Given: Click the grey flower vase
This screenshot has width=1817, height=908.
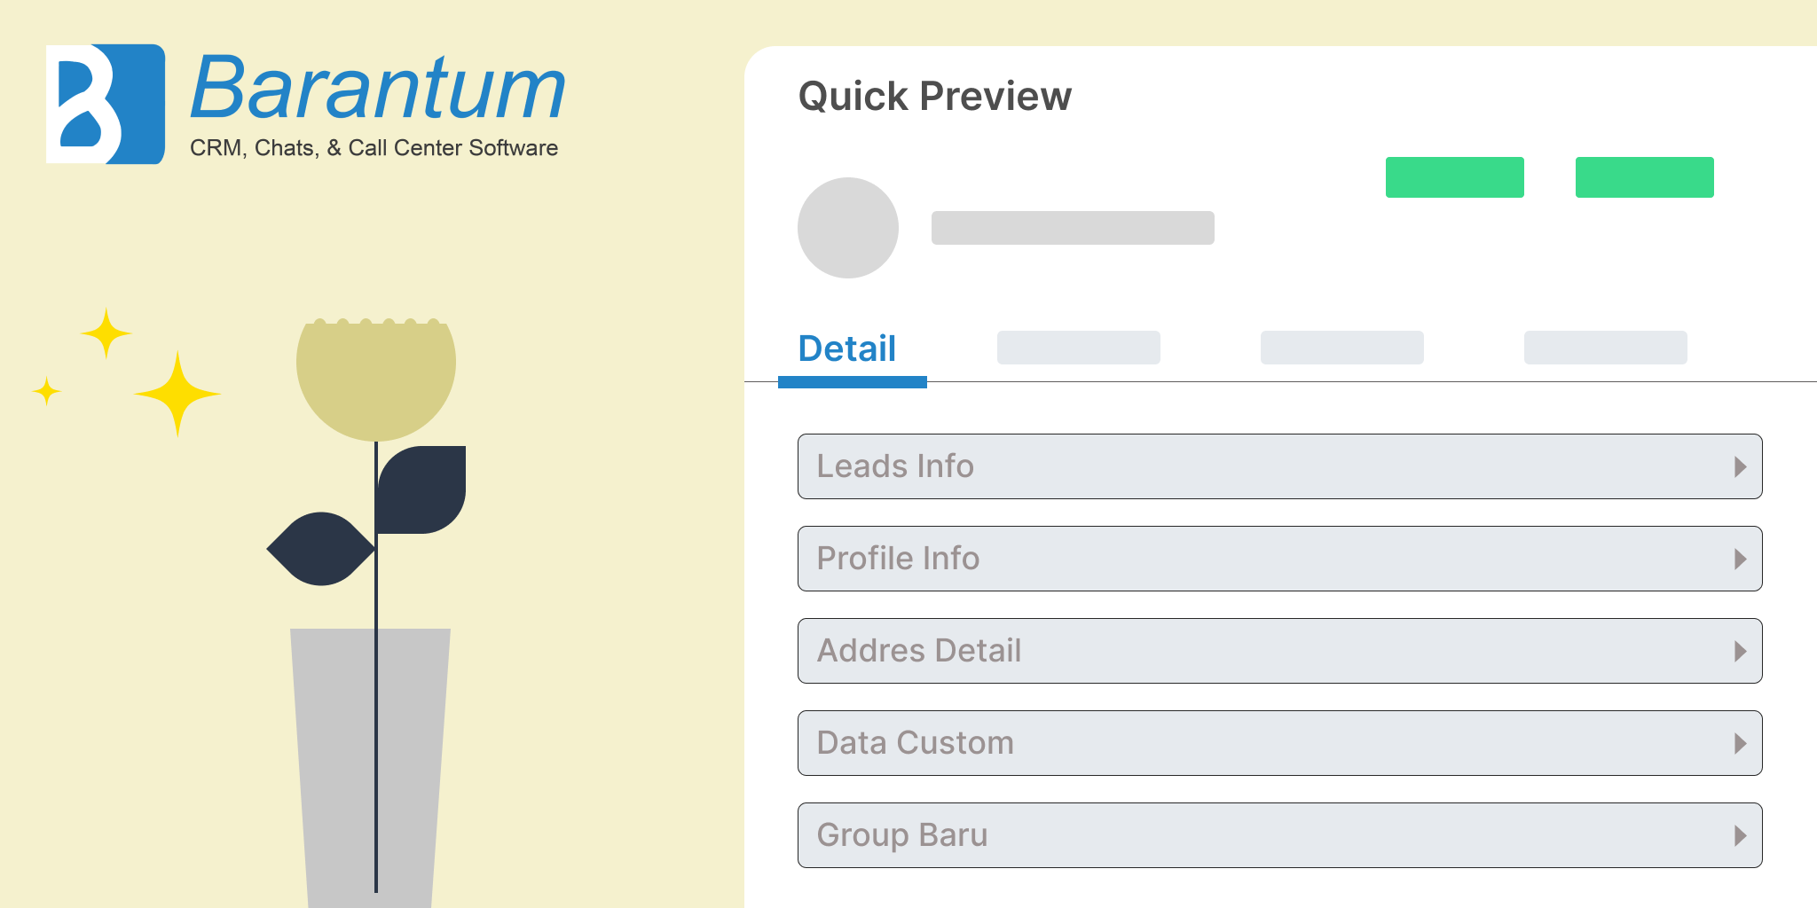Looking at the screenshot, I should [371, 768].
